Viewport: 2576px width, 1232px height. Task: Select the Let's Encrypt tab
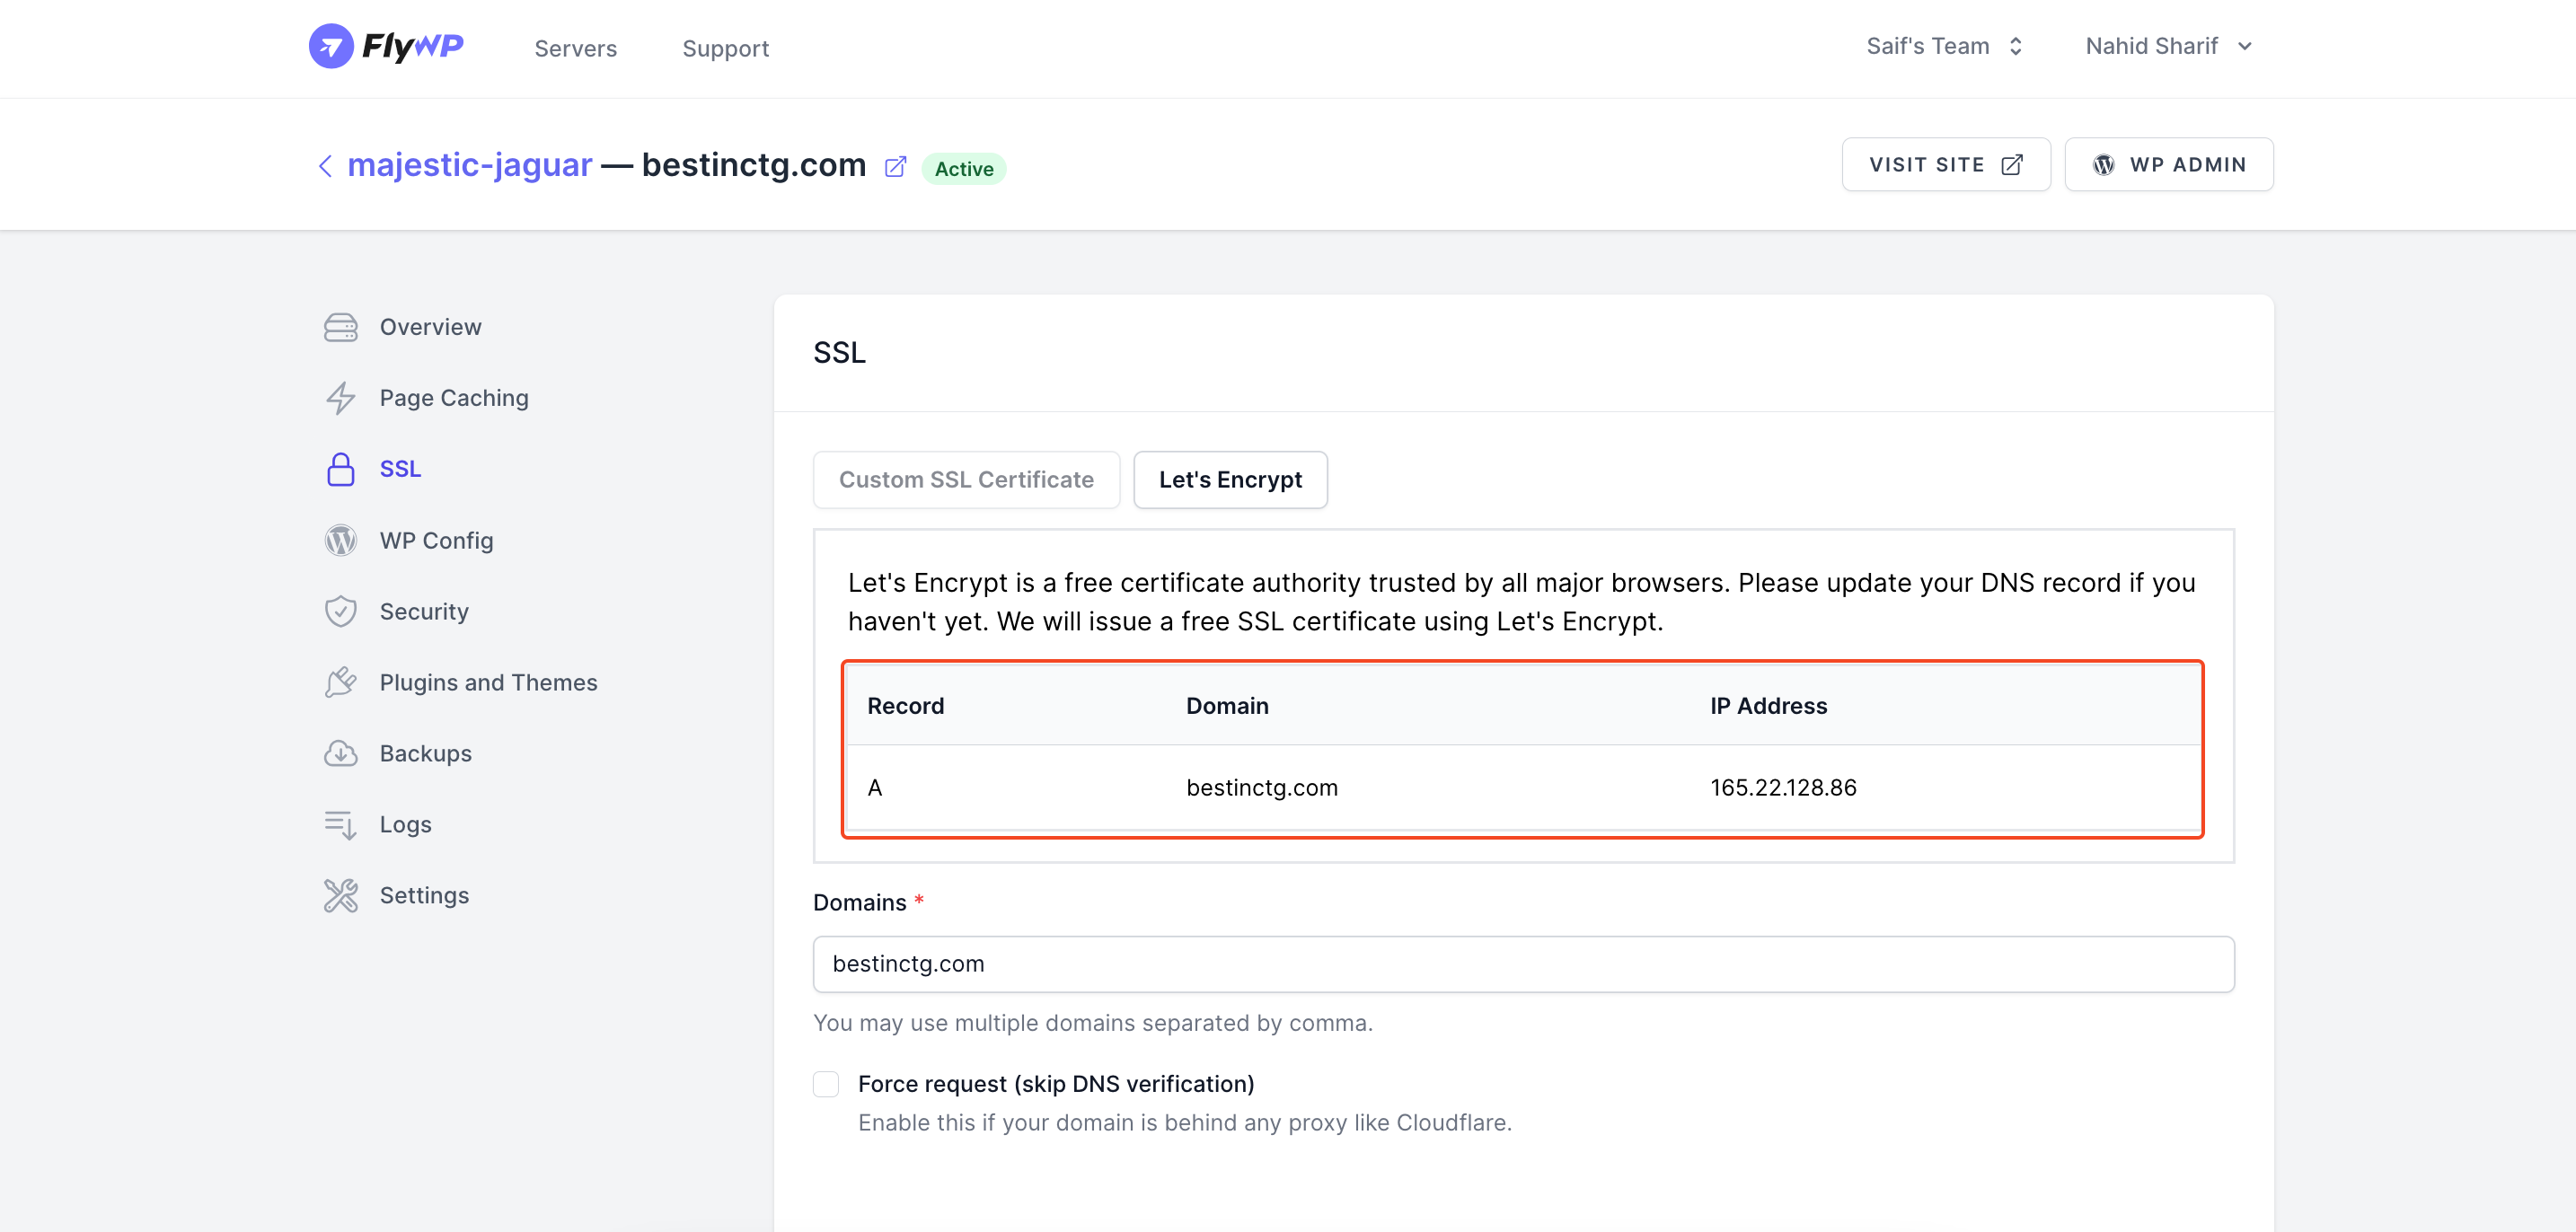pyautogui.click(x=1230, y=480)
